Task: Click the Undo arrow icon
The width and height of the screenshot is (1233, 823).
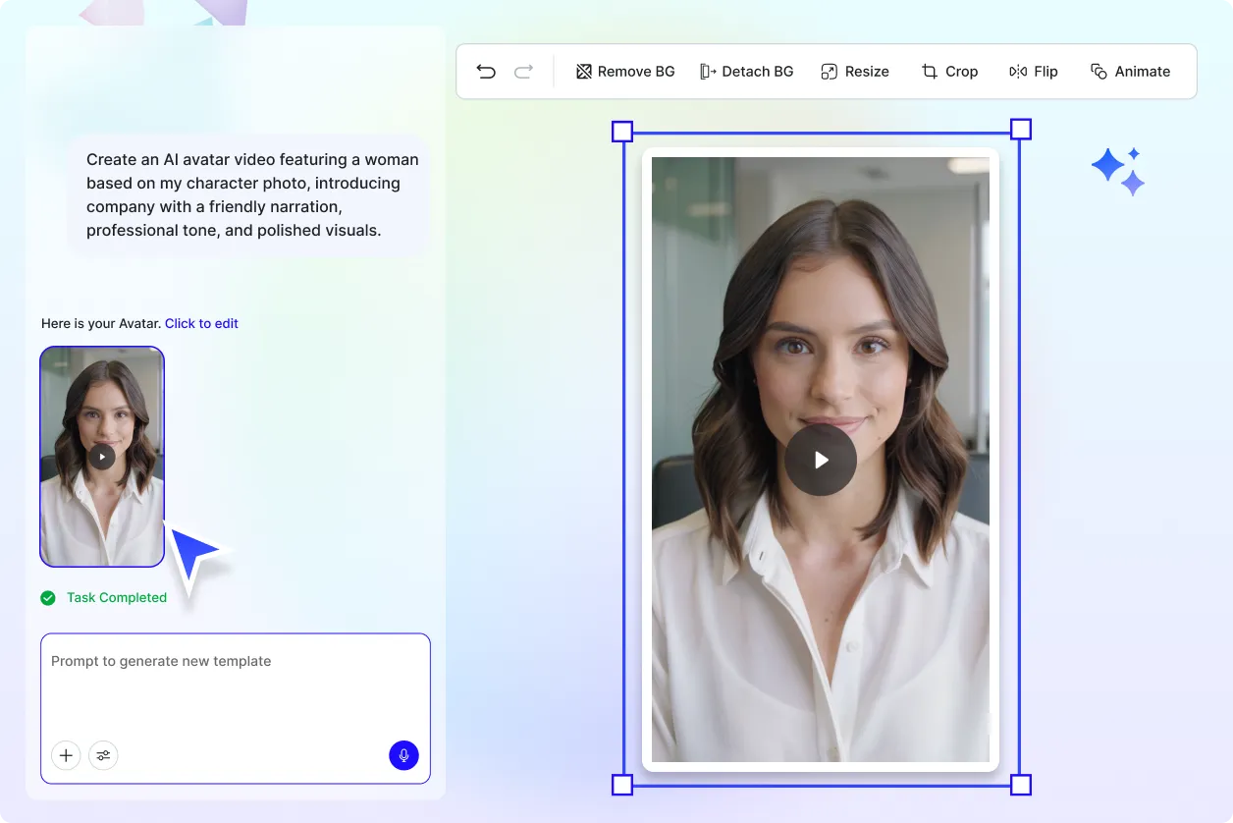Action: point(486,71)
